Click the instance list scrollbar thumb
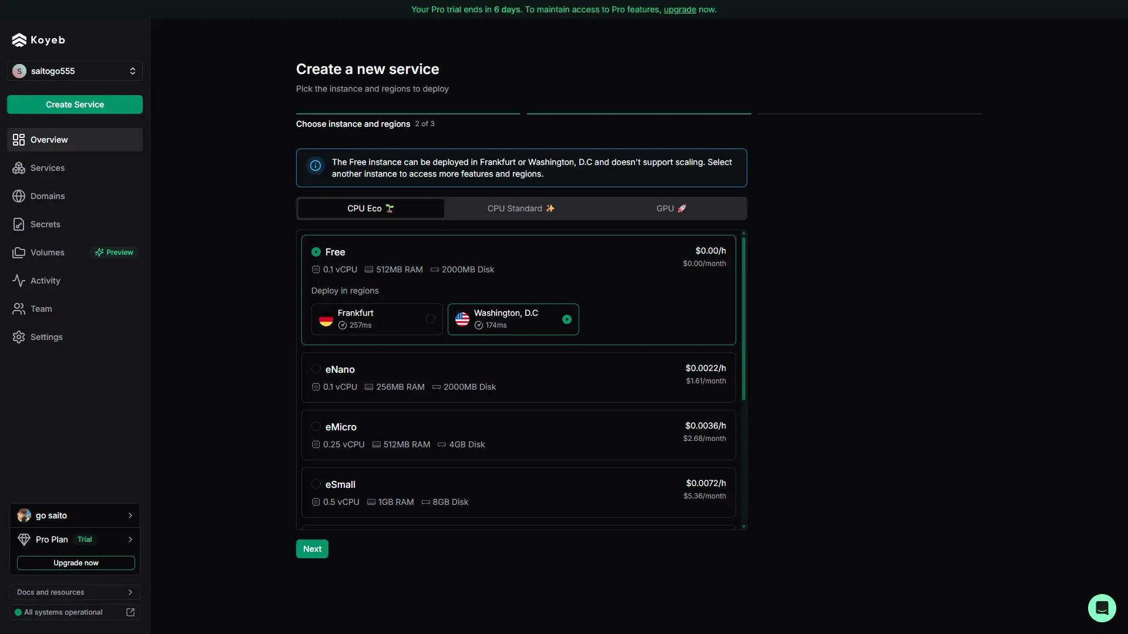 [x=744, y=319]
